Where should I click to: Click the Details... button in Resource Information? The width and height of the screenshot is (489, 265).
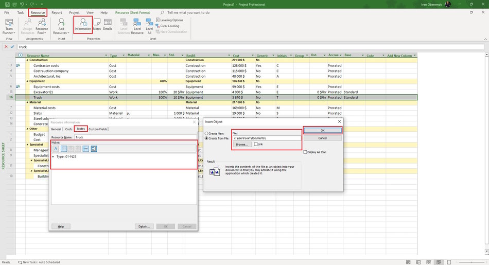click(144, 226)
